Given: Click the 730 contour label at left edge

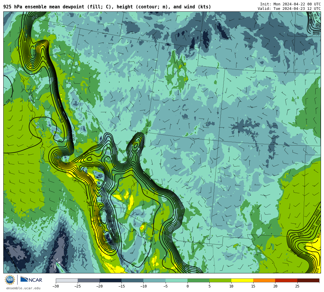Looking at the screenshot, I should [x=8, y=101].
